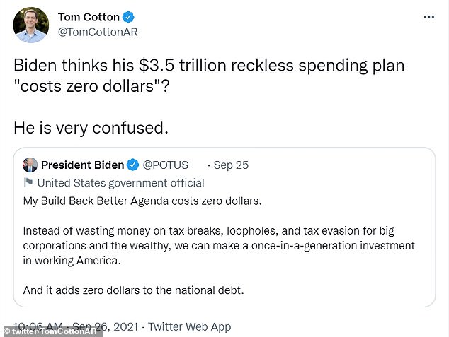Click President Biden's small avatar
The width and height of the screenshot is (449, 337).
[x=30, y=165]
